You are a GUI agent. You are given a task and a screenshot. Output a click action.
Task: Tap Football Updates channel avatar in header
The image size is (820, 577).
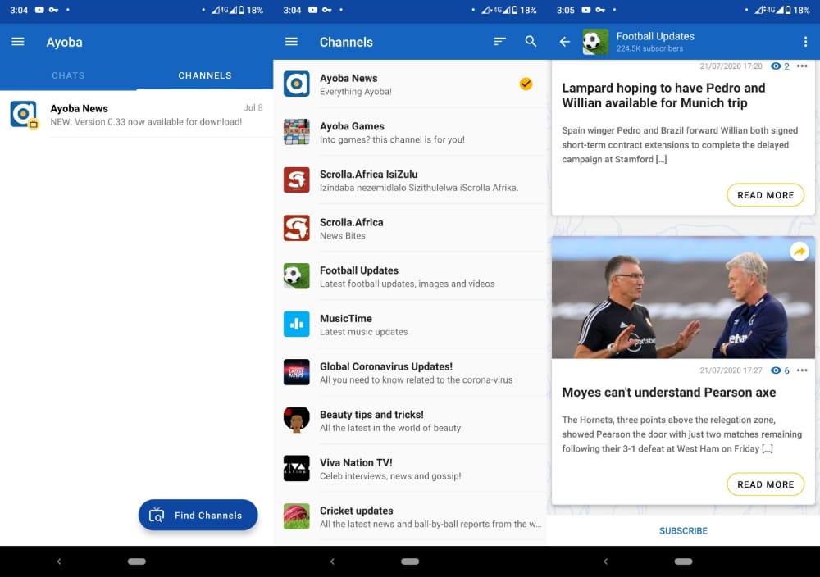point(595,42)
